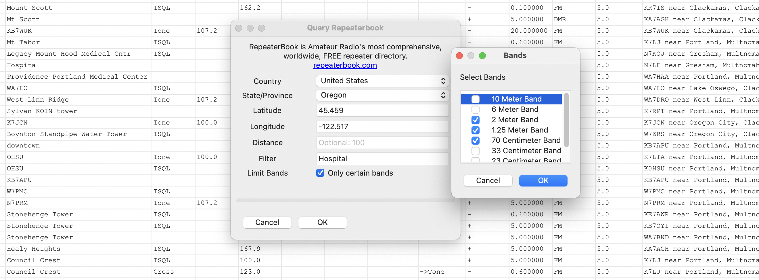Image resolution: width=759 pixels, height=280 pixels.
Task: Check the 10 Meter Band checkbox
Action: coord(475,99)
